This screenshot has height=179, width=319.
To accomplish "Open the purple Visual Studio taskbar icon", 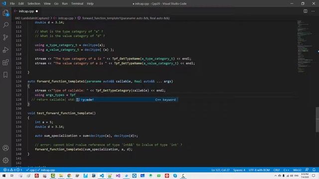I will tap(118, 176).
